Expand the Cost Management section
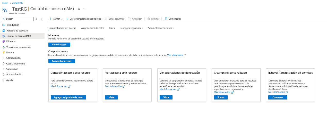The width and height of the screenshot is (327, 116). (4, 64)
